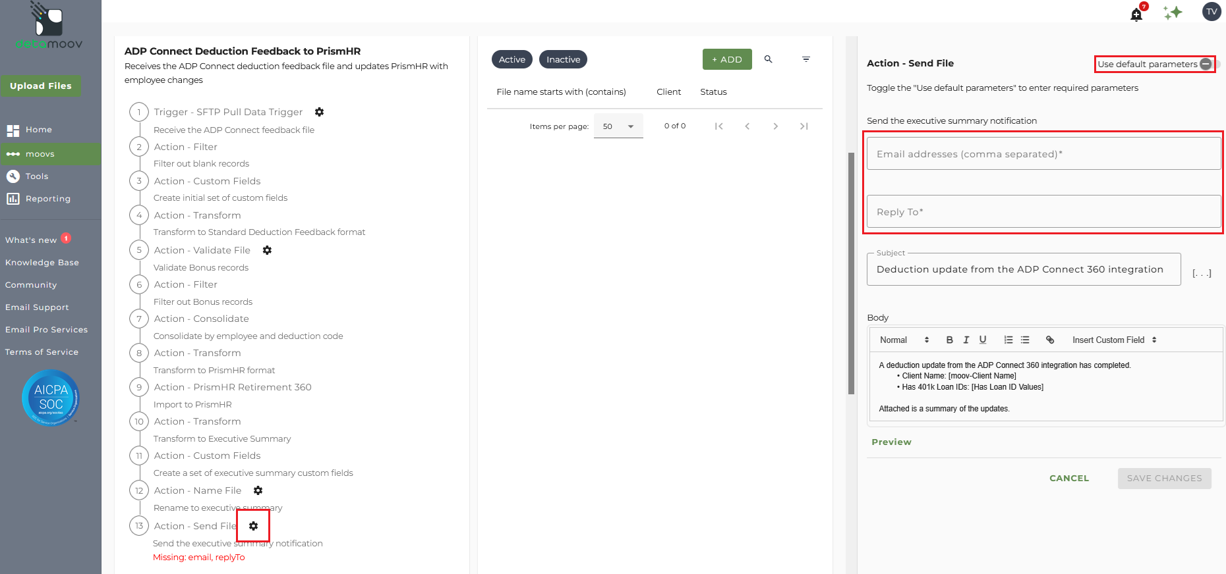This screenshot has height=574, width=1226.
Task: Click the Reply To input field
Action: click(1043, 211)
